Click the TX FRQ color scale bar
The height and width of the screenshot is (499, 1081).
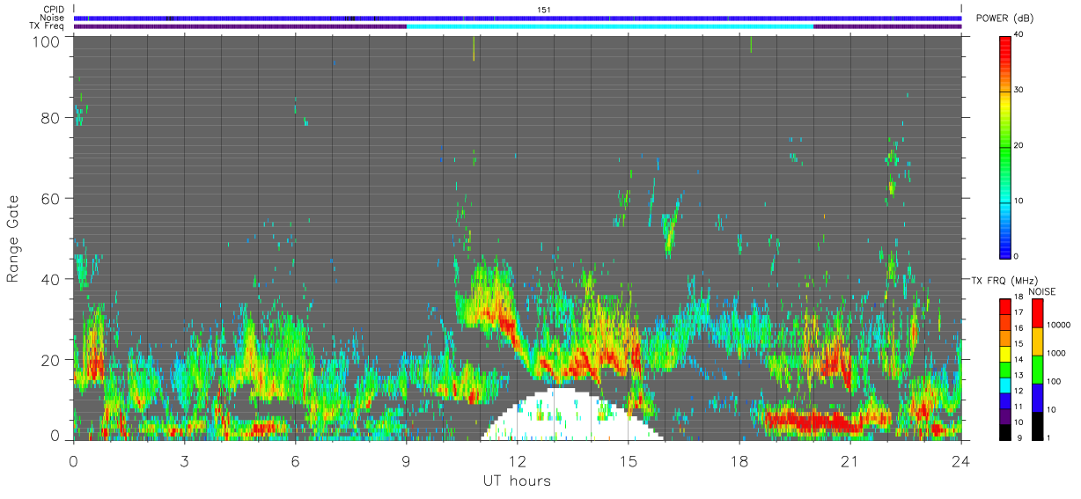click(1005, 370)
